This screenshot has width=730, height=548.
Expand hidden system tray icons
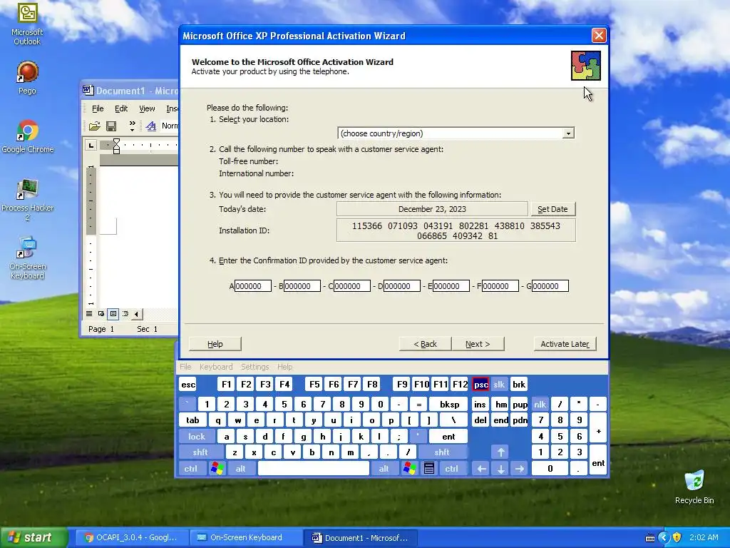664,537
